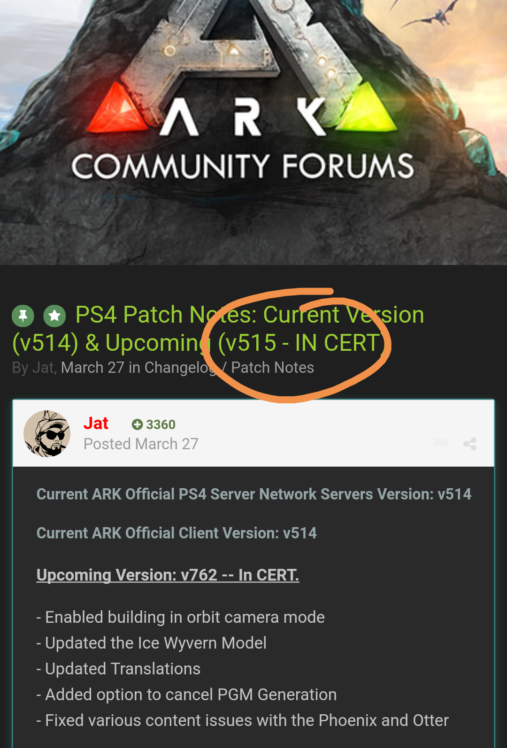Click the underlined Upcoming Version v762 heading
Viewport: 507px width, 748px height.
coord(168,575)
